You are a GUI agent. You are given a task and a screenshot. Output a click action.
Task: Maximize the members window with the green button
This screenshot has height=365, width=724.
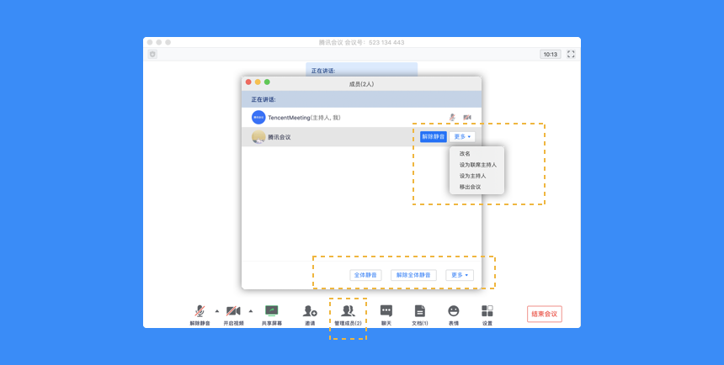267,82
